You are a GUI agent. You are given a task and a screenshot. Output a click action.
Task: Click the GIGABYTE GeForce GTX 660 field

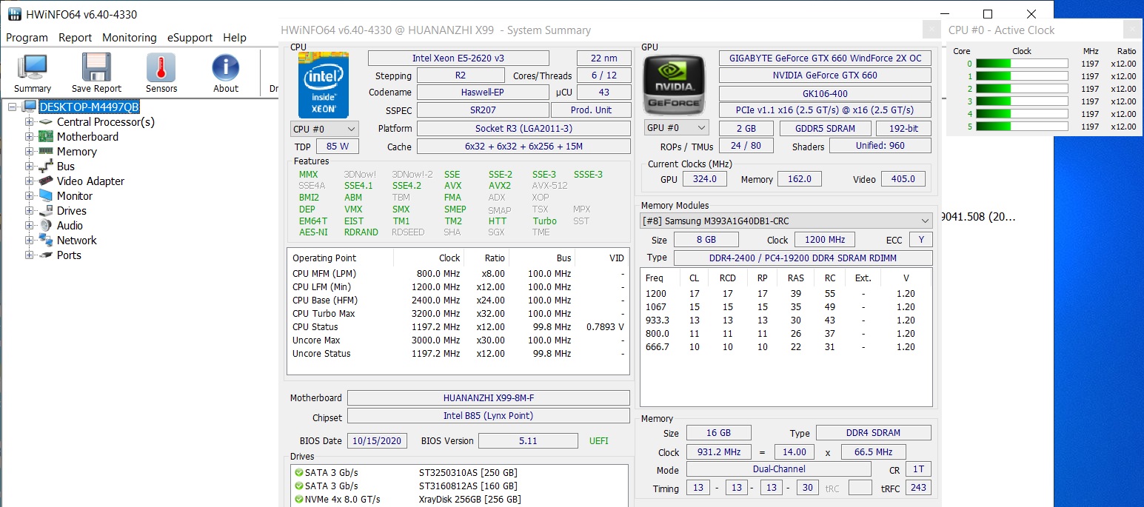coord(825,58)
